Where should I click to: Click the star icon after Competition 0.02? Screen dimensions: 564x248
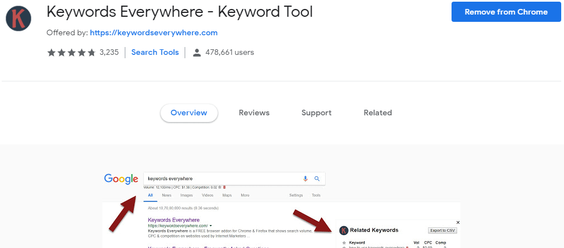click(x=220, y=187)
